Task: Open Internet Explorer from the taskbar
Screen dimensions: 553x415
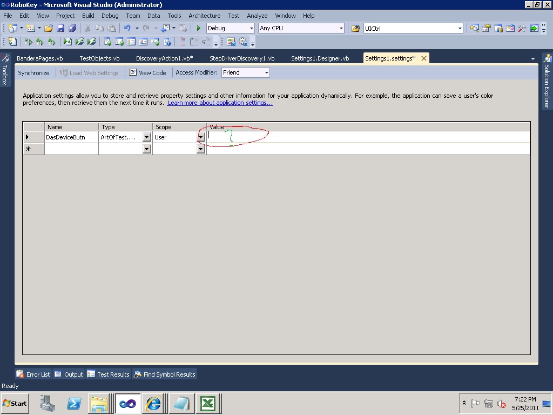Action: pos(153,403)
